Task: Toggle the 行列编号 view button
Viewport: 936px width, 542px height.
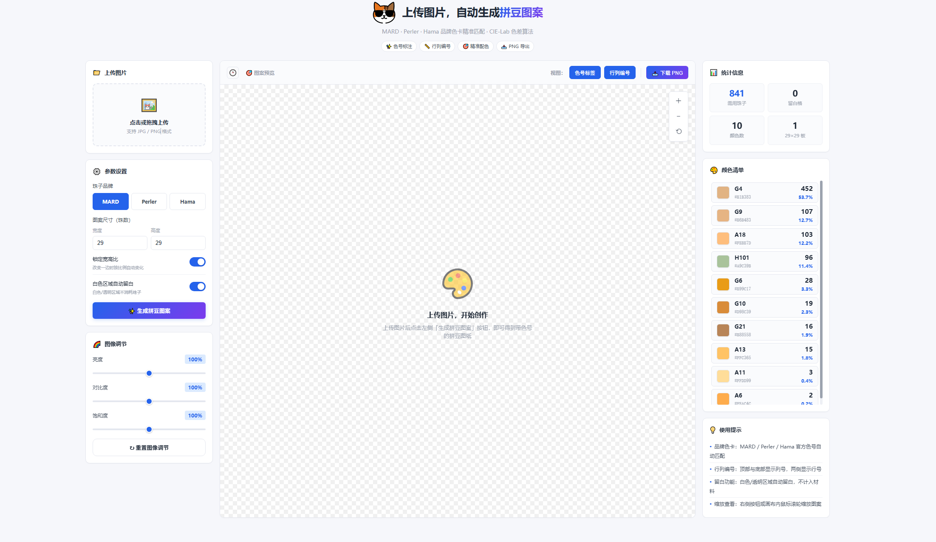Action: pos(620,73)
